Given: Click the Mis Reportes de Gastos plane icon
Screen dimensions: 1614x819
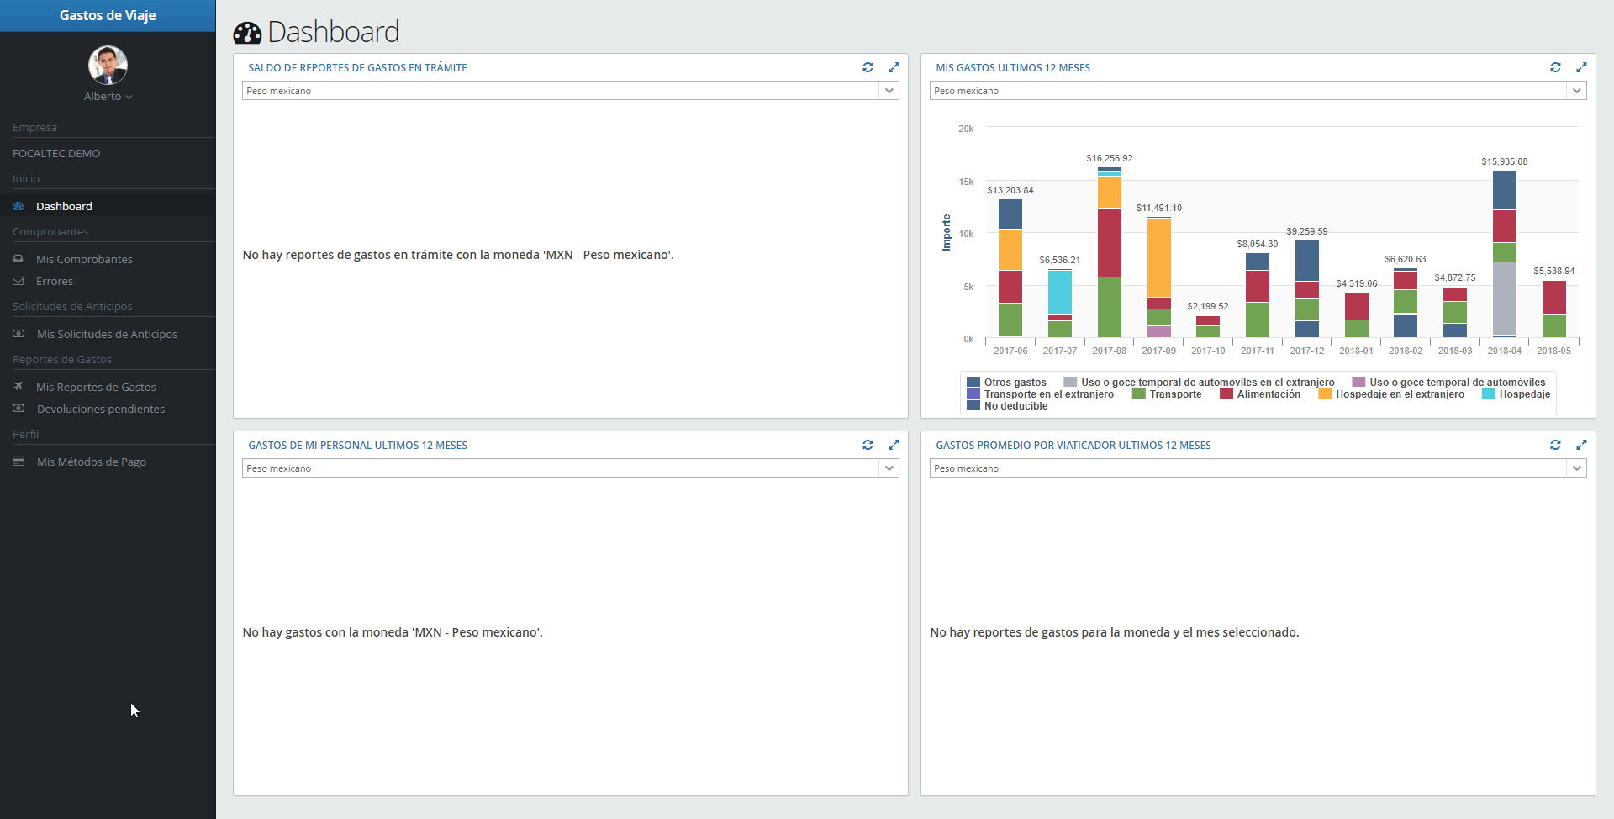Looking at the screenshot, I should 18,387.
